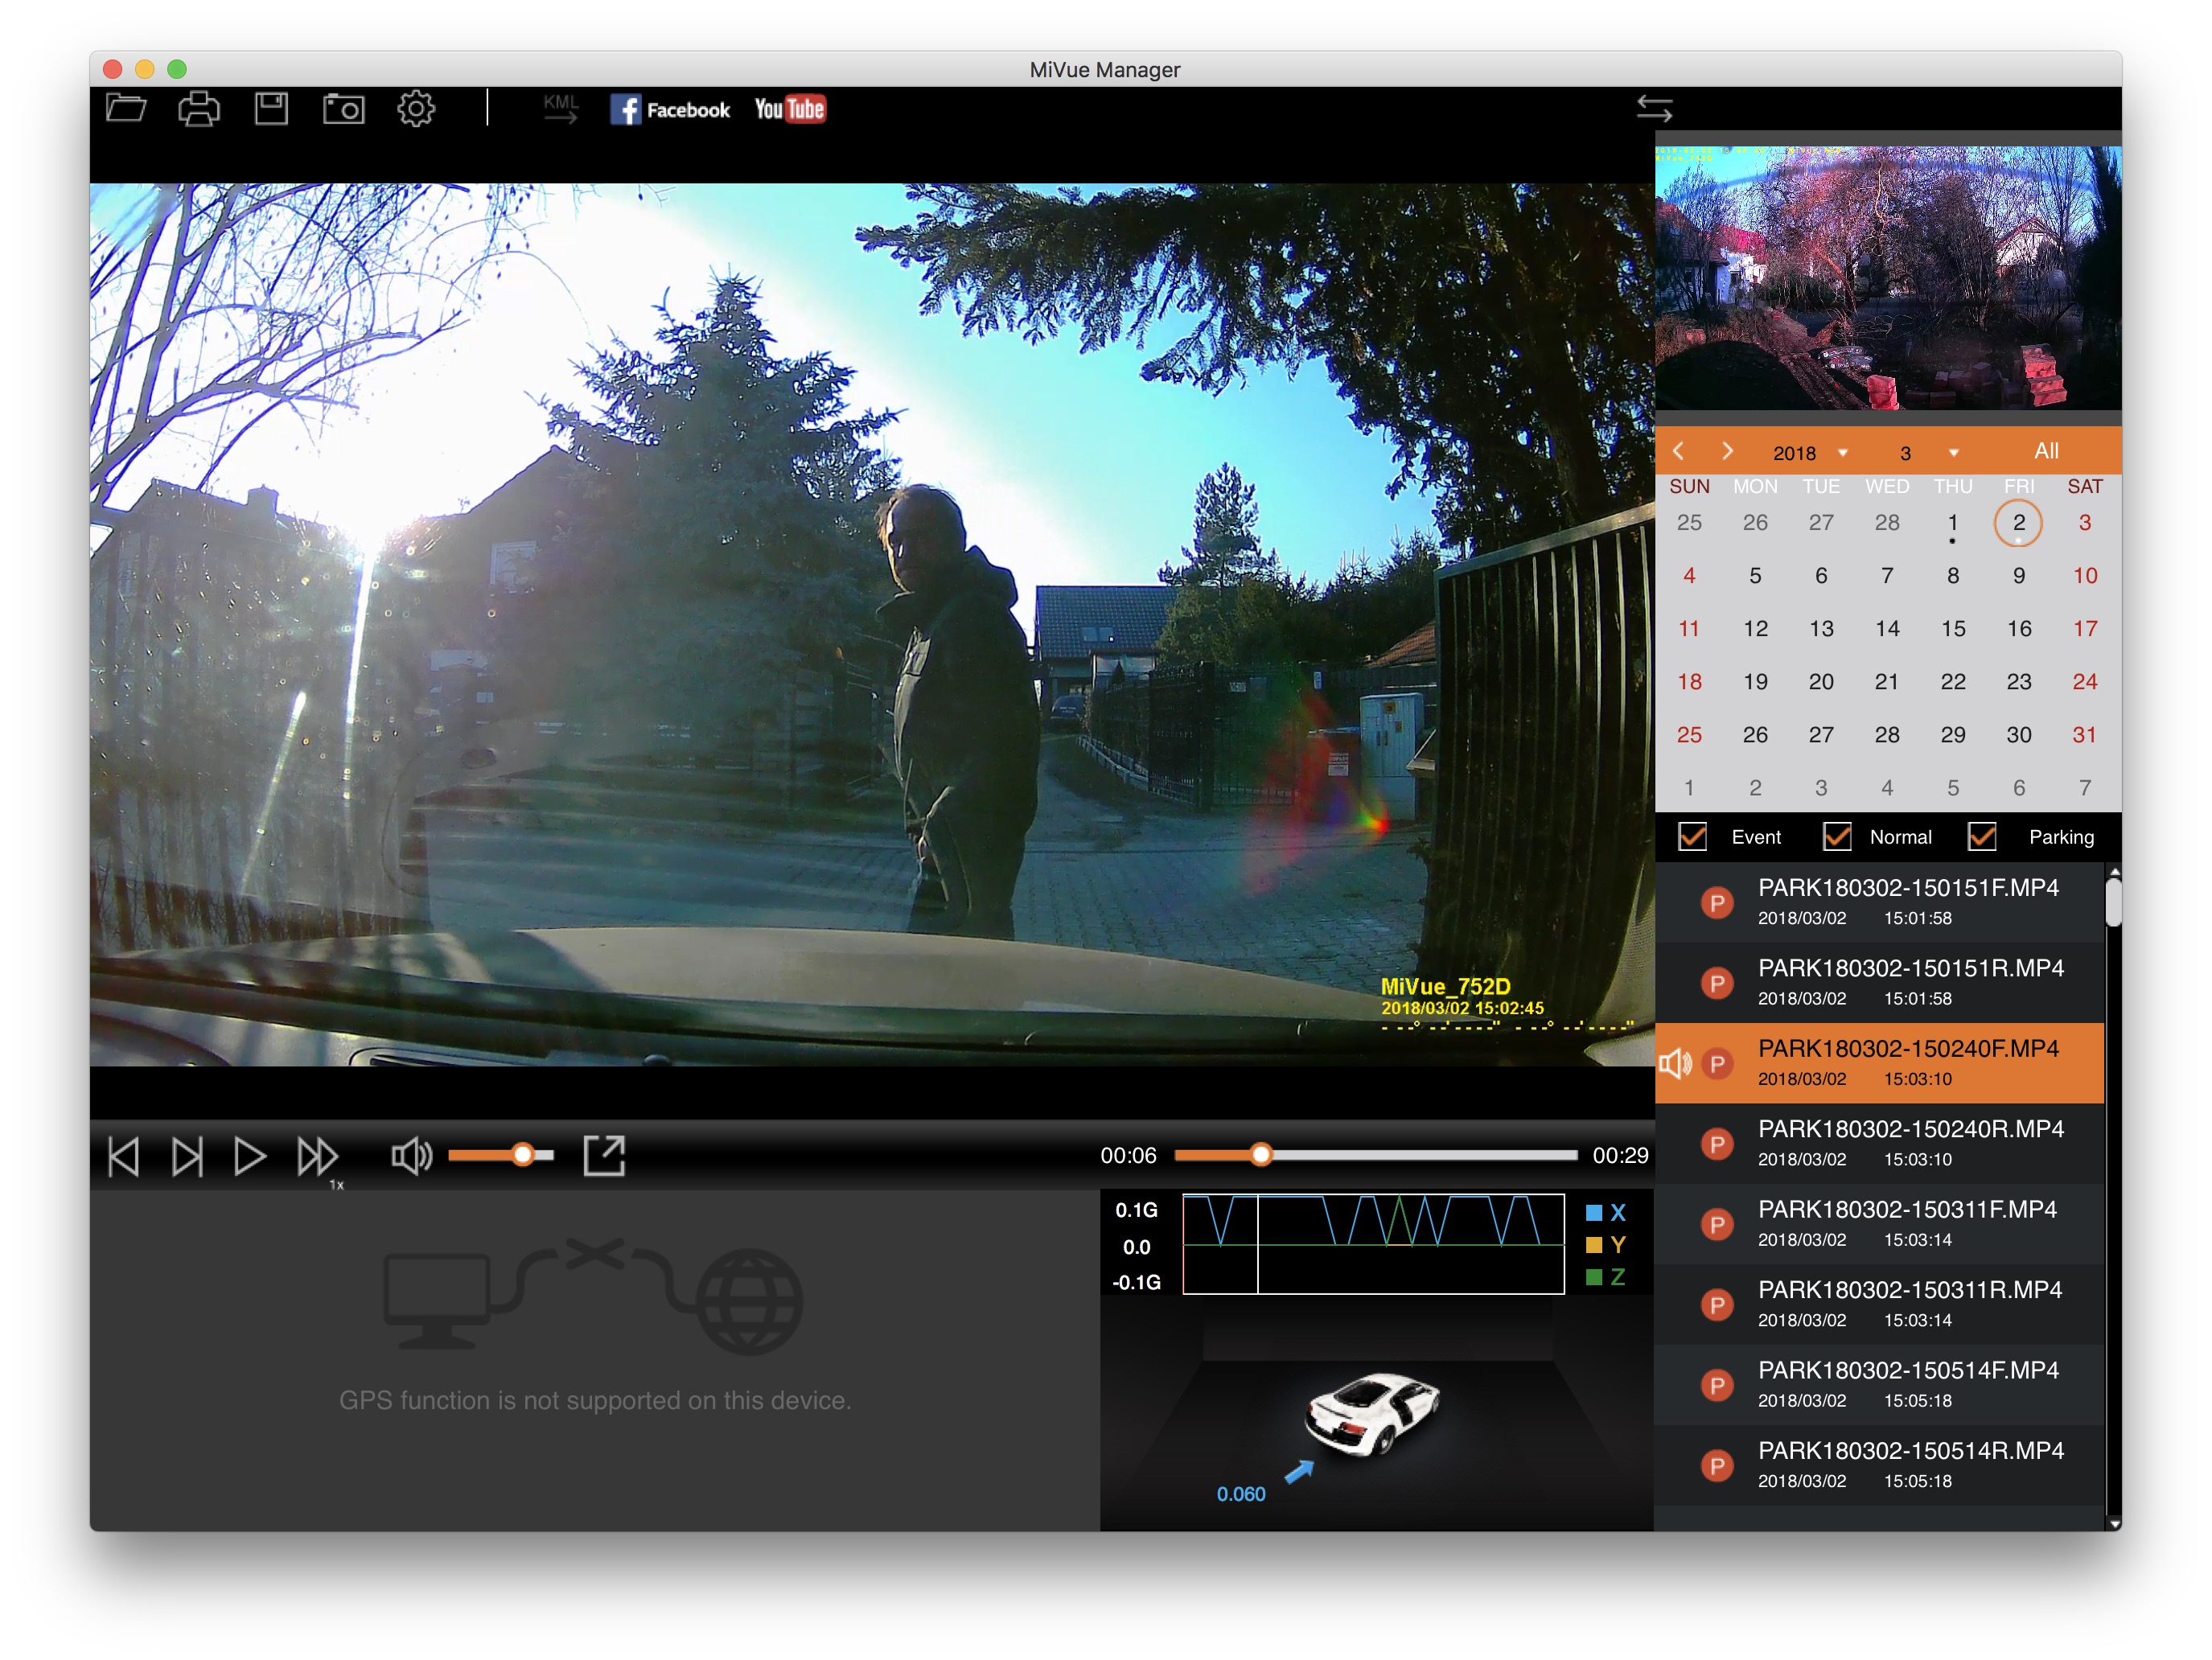This screenshot has width=2212, height=1660.
Task: Select PARK180302-150240F.MP4 highlighted file
Action: coord(1879,1062)
